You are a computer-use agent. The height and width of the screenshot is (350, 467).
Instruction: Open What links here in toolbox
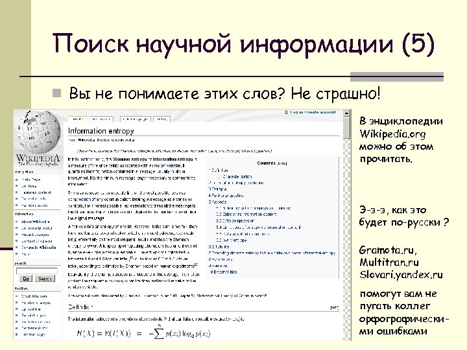point(34,296)
